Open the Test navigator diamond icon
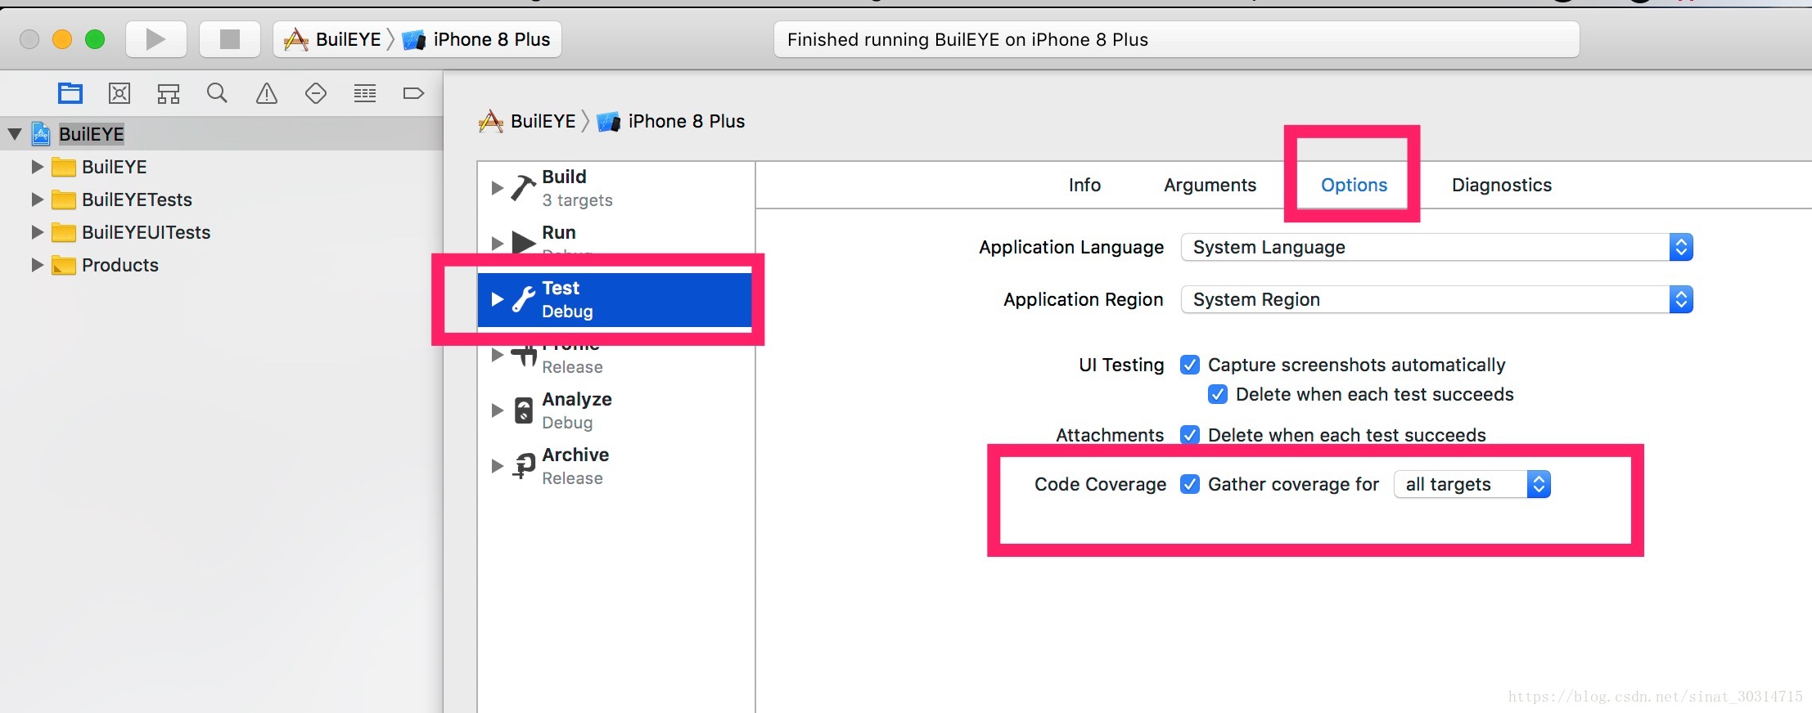The height and width of the screenshot is (713, 1812). (316, 93)
